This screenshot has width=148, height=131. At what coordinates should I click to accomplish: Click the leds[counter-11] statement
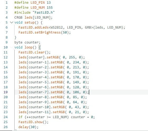[x=54, y=112]
